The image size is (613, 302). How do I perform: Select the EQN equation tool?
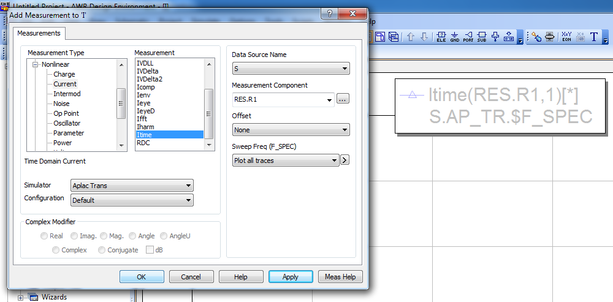[566, 37]
